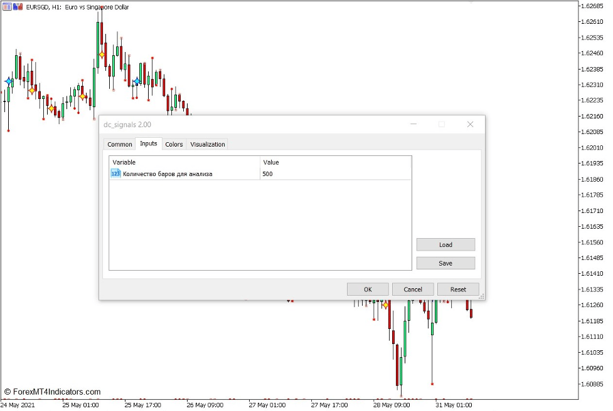This screenshot has height=411, width=613.
Task: Switch to the Common tab
Action: click(120, 144)
